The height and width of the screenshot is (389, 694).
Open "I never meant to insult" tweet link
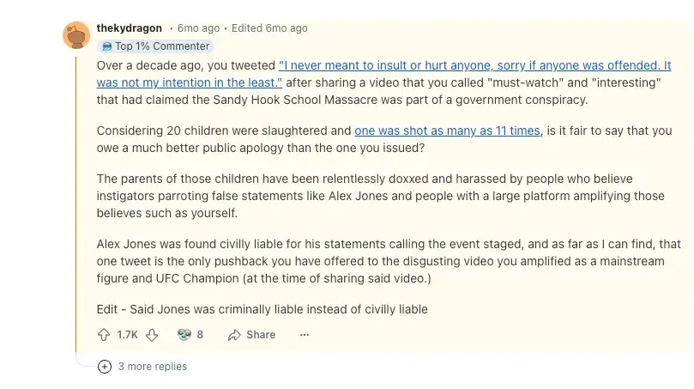(x=474, y=65)
